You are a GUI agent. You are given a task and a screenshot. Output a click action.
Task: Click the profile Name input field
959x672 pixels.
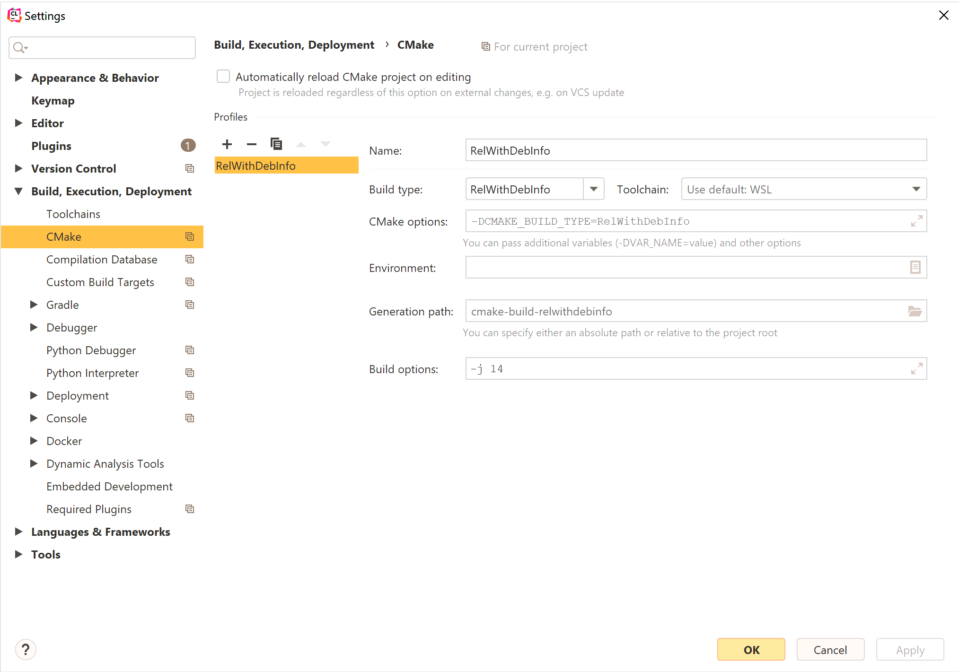pos(695,150)
